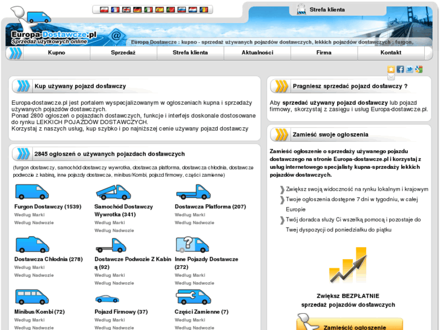Viewport: 440px width, 330px height.
Task: Switch language with the Italian flag
Action: coord(148,10)
